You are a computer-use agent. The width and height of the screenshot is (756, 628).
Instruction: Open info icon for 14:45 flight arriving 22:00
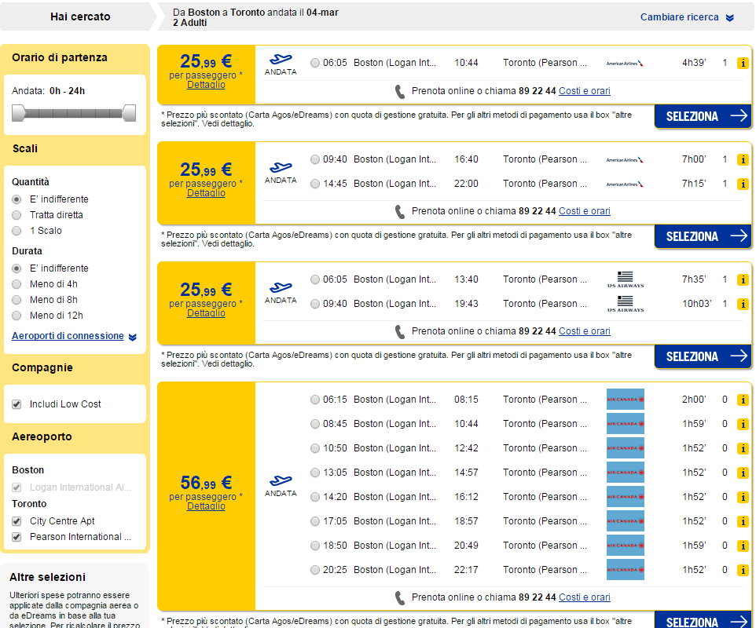pyautogui.click(x=743, y=184)
